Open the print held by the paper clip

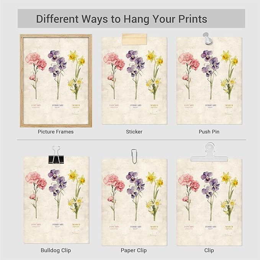point(134,203)
